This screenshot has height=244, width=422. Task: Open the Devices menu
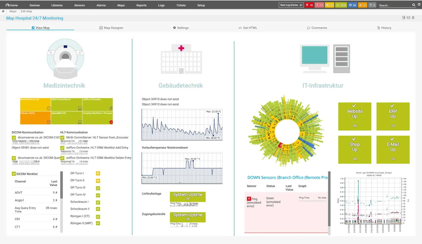[x=35, y=5]
